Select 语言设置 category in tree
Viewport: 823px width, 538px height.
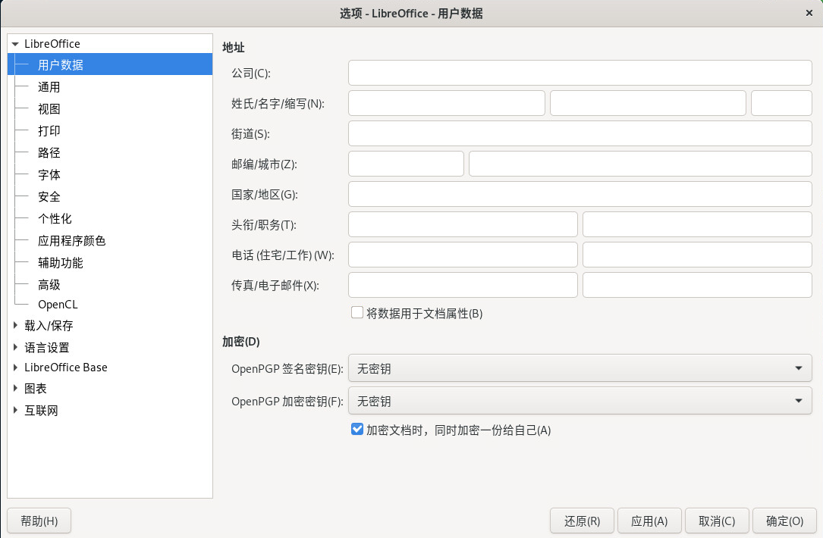pyautogui.click(x=47, y=347)
